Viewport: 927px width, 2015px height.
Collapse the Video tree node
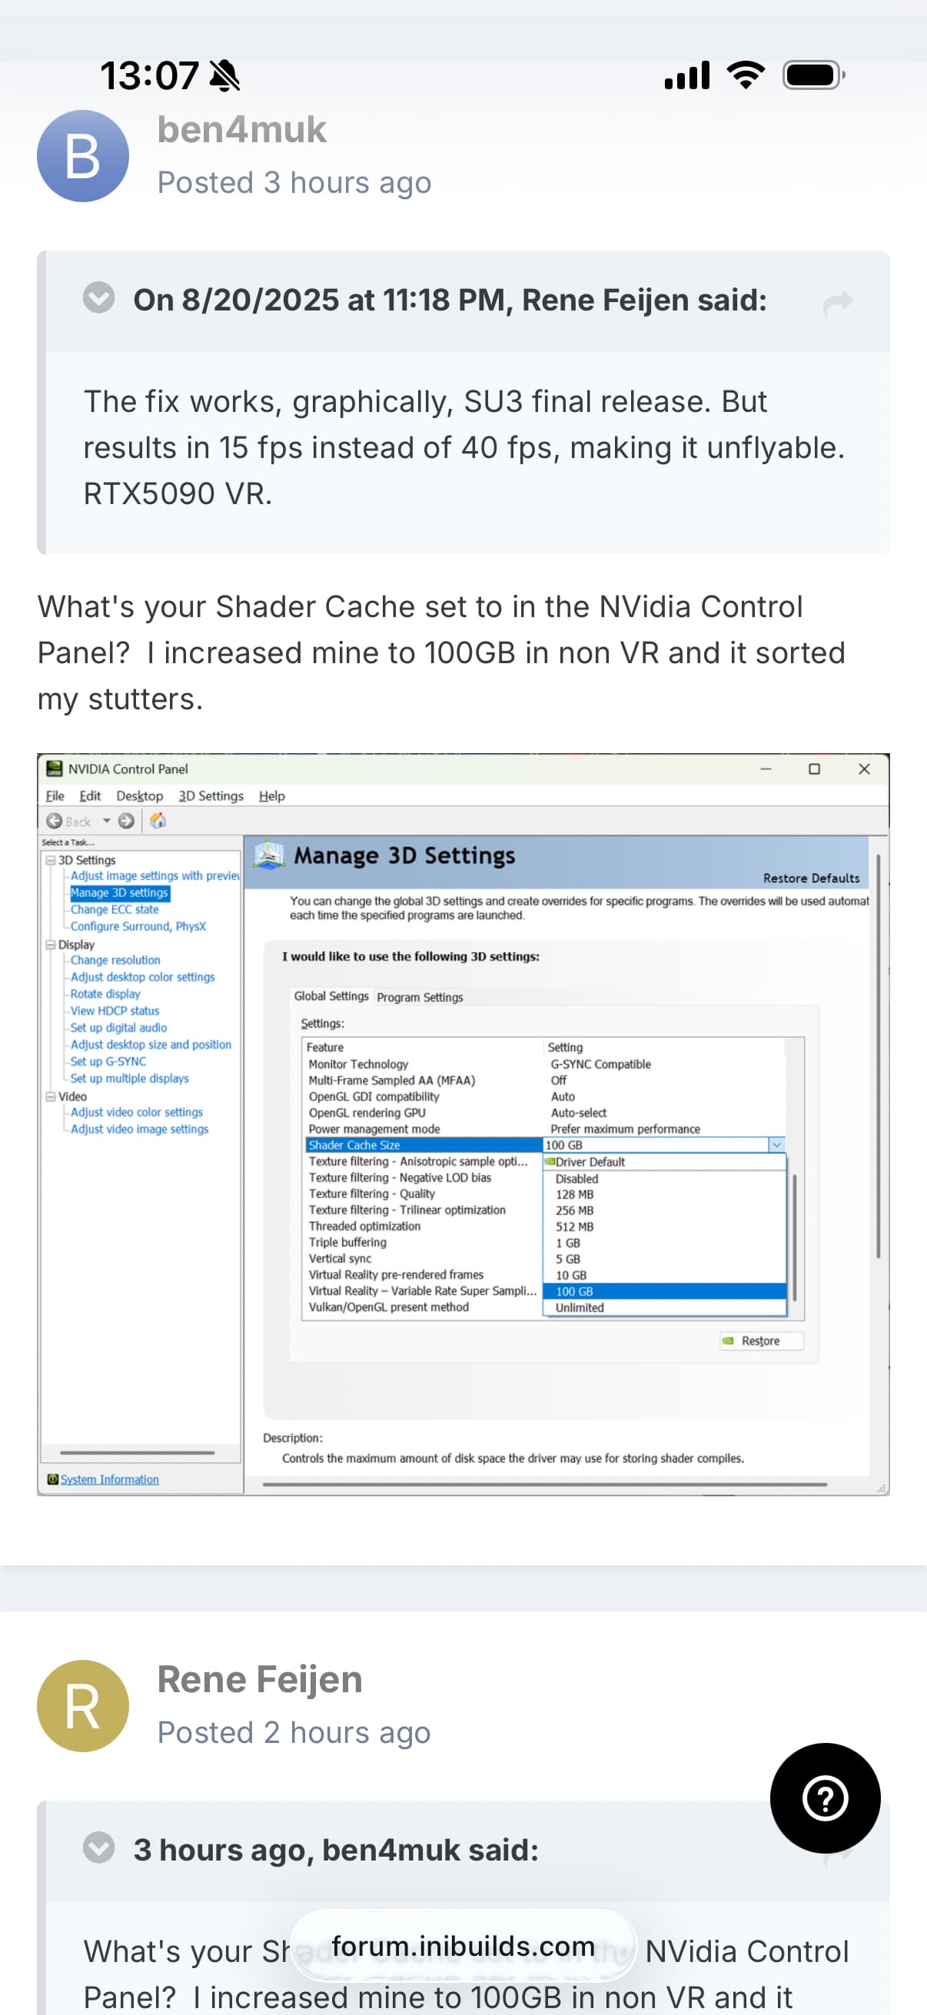pyautogui.click(x=51, y=1096)
